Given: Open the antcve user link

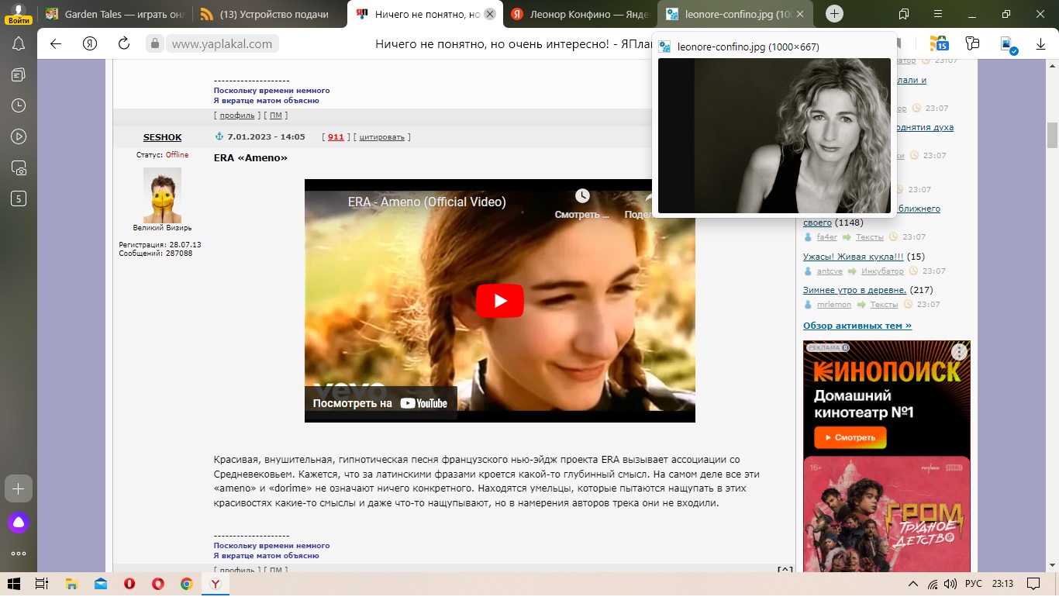Looking at the screenshot, I should [x=830, y=271].
